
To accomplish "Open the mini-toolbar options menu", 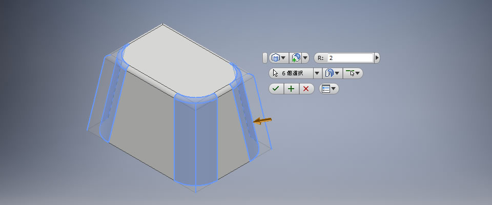I will coord(329,89).
